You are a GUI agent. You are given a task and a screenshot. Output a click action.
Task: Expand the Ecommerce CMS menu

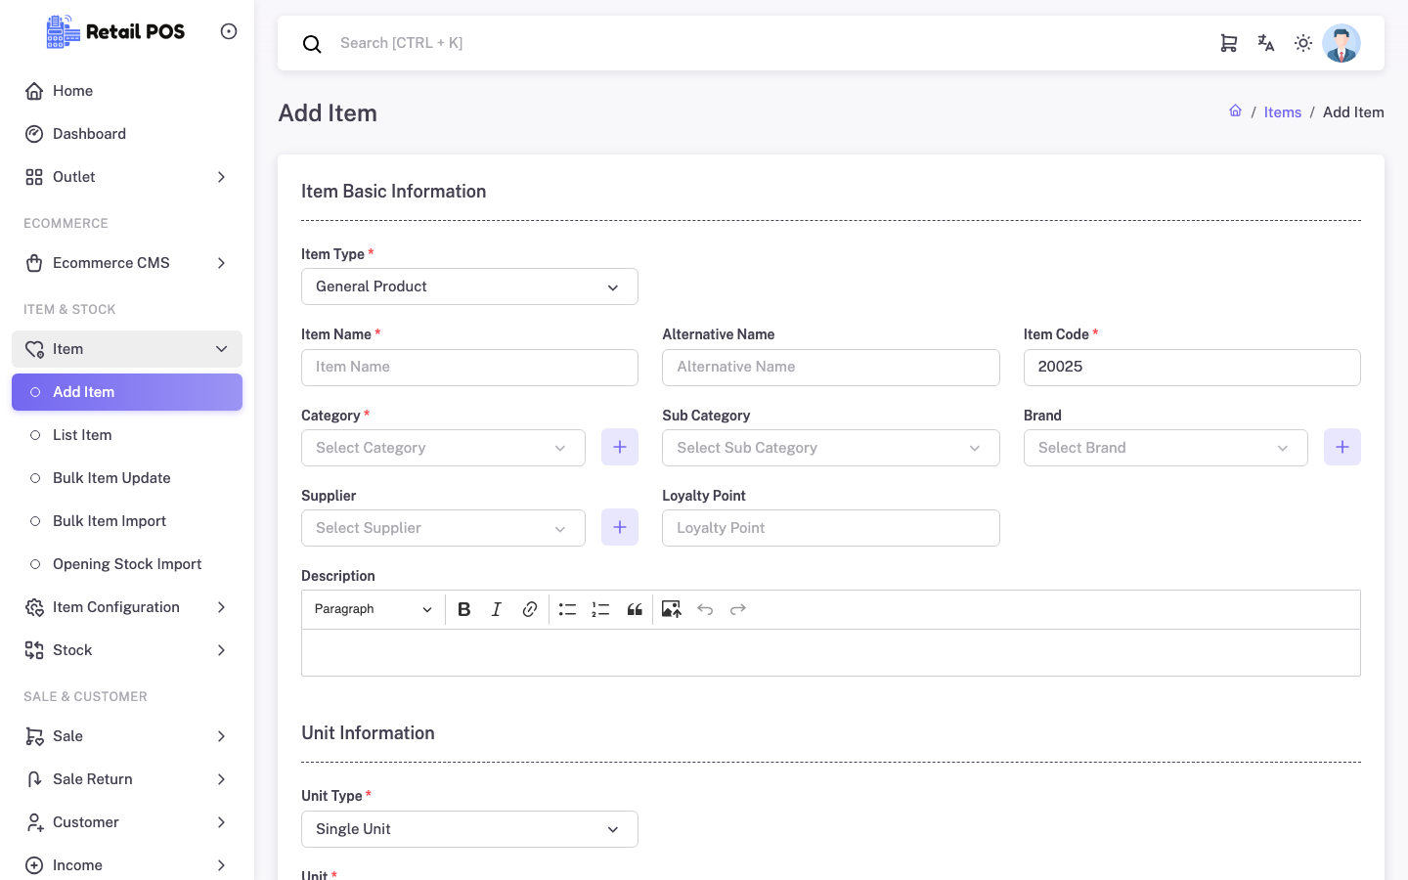pyautogui.click(x=127, y=263)
